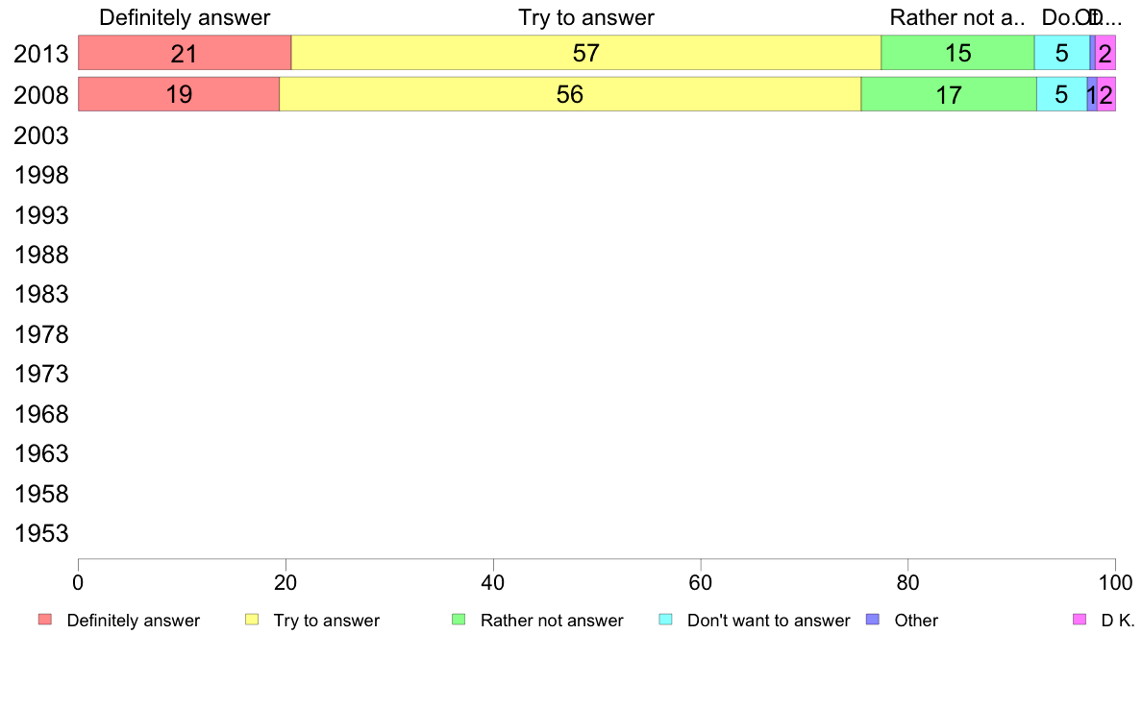Viewport: 1142px width, 707px height.
Task: Click the cyan Don't want to answer swatch
Action: [665, 620]
